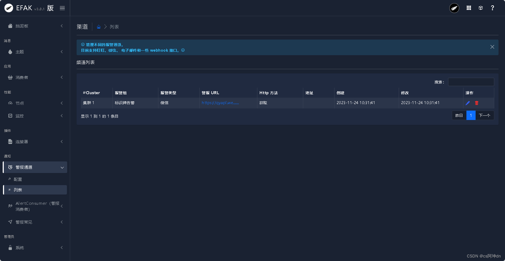Select the 消费者 icon in sidebar

coord(10,77)
